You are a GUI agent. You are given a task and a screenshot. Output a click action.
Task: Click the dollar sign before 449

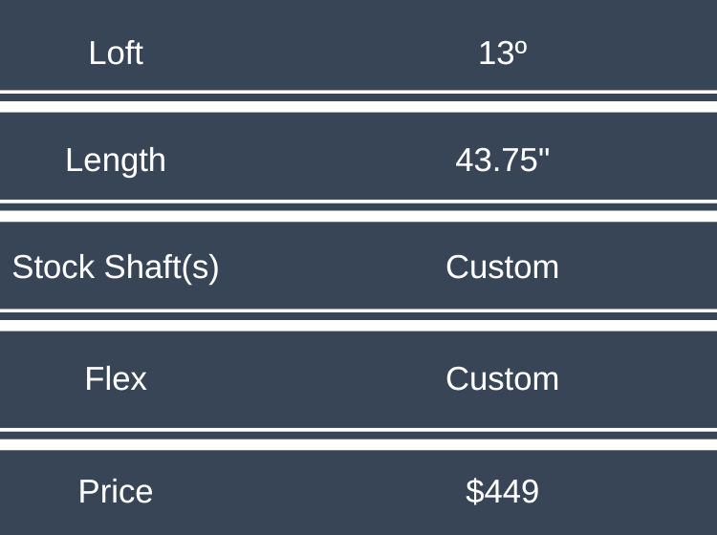pos(474,491)
